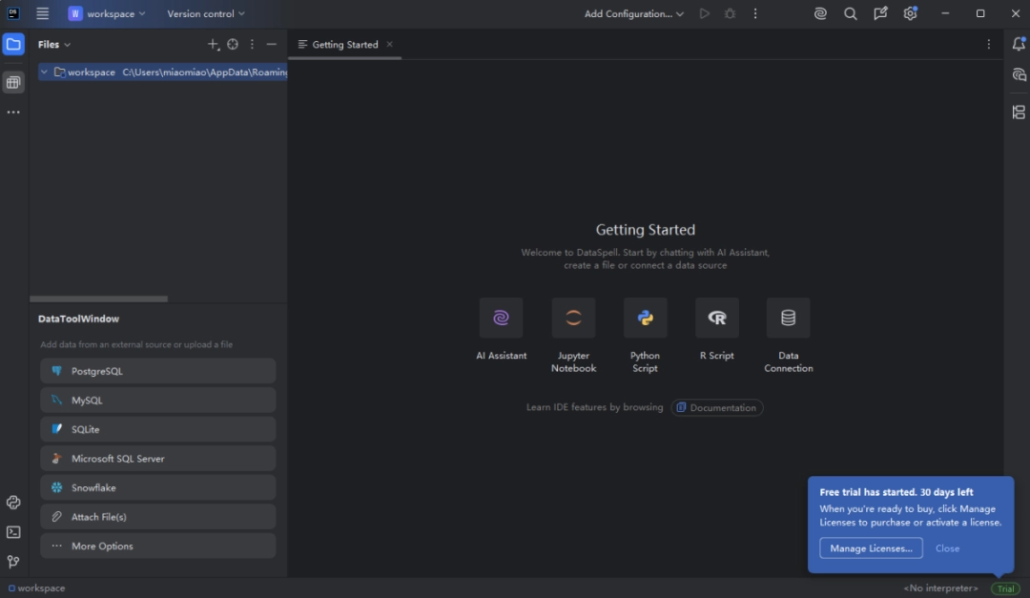
Task: Select the Files tool window icon
Action: click(12, 44)
